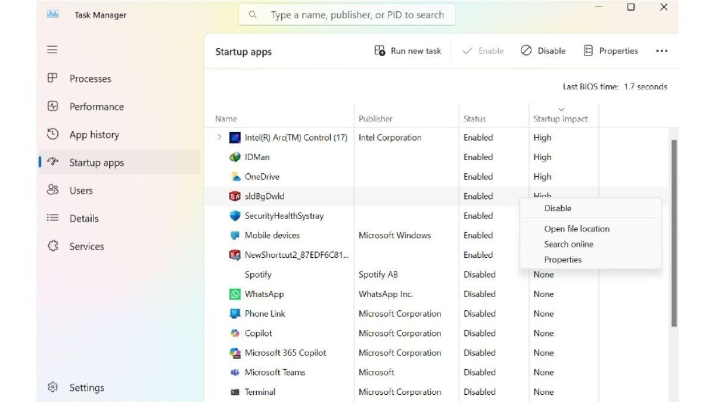Click the Microsoft Teams icon

pos(235,372)
